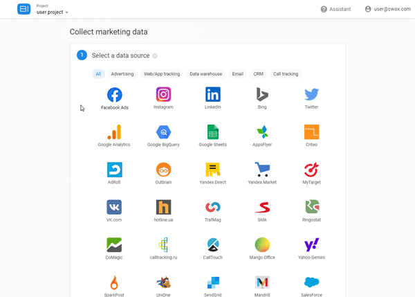Image resolution: width=415 pixels, height=297 pixels.
Task: Pick the SparkPost flame icon
Action: pyautogui.click(x=114, y=282)
